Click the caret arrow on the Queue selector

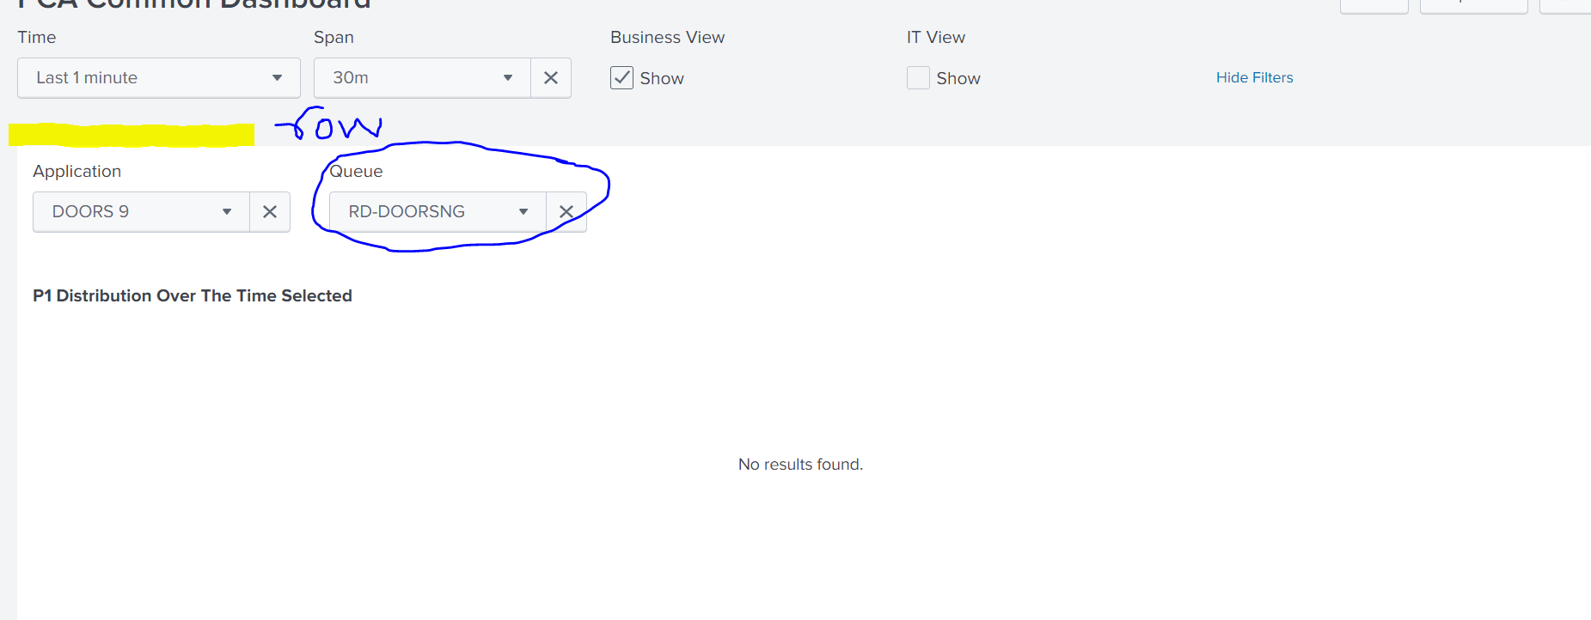(523, 211)
